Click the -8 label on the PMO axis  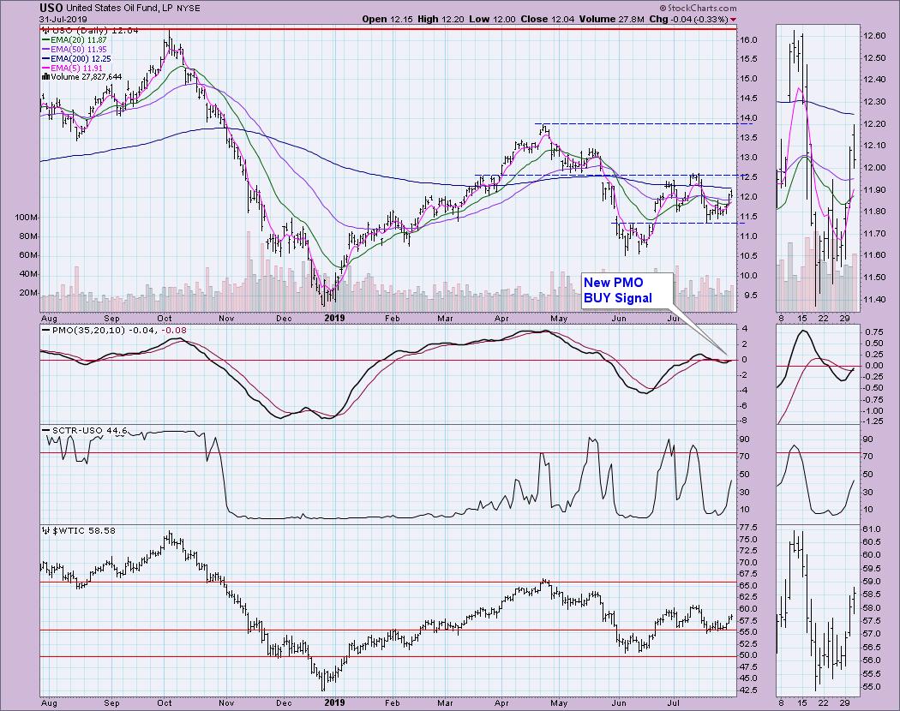pos(743,421)
